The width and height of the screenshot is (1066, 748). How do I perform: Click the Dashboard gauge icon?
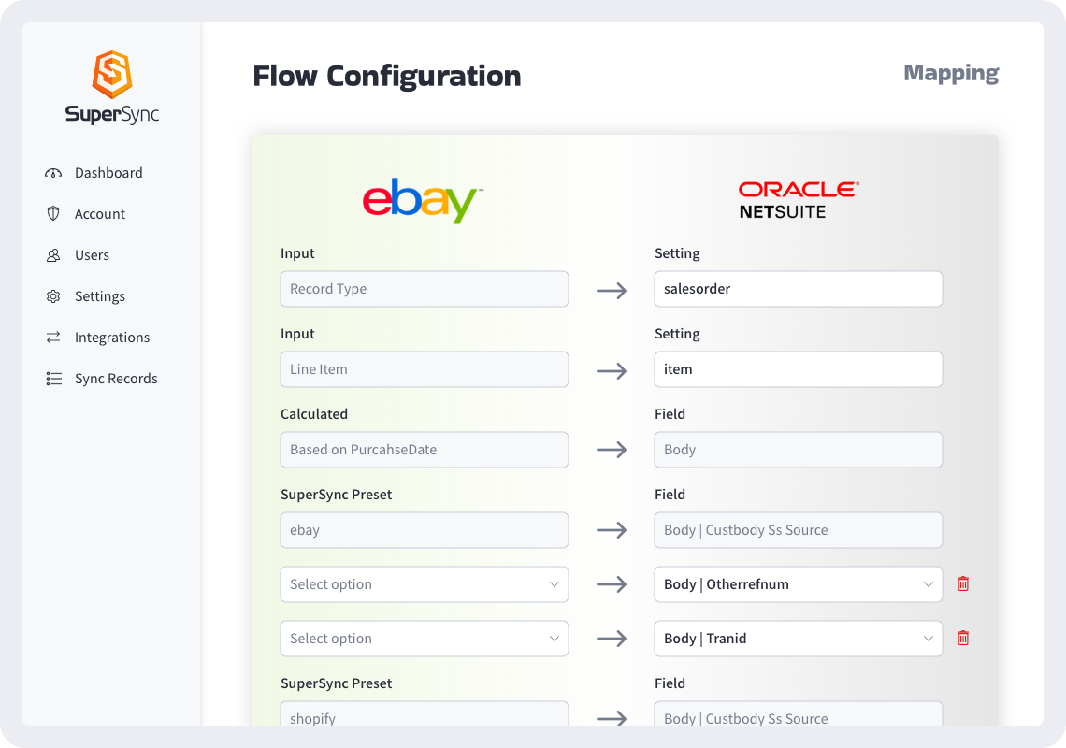[x=53, y=173]
